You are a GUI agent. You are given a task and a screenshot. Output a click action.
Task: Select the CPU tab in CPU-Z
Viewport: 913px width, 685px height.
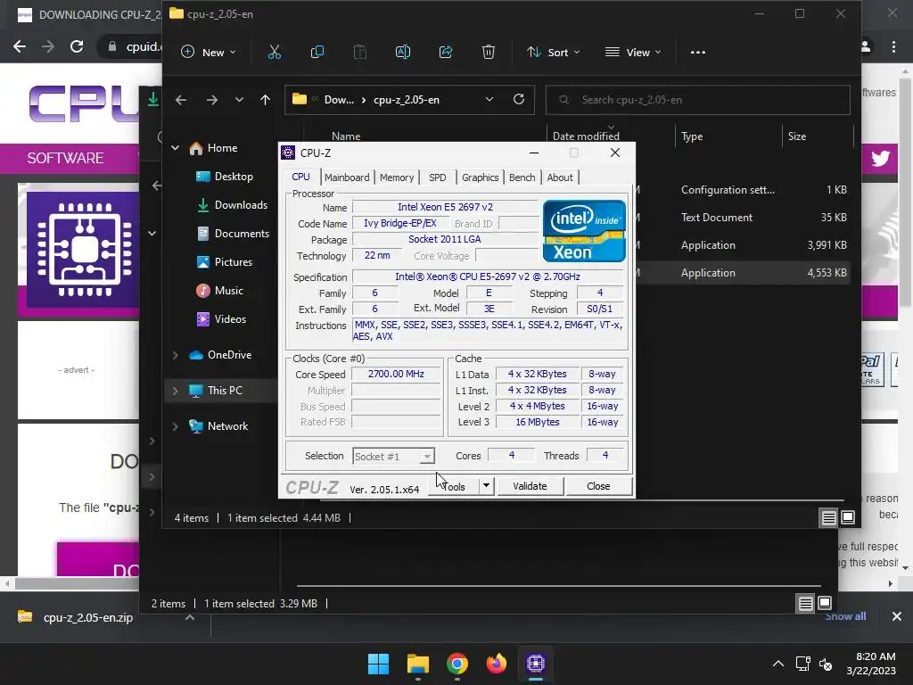coord(301,177)
